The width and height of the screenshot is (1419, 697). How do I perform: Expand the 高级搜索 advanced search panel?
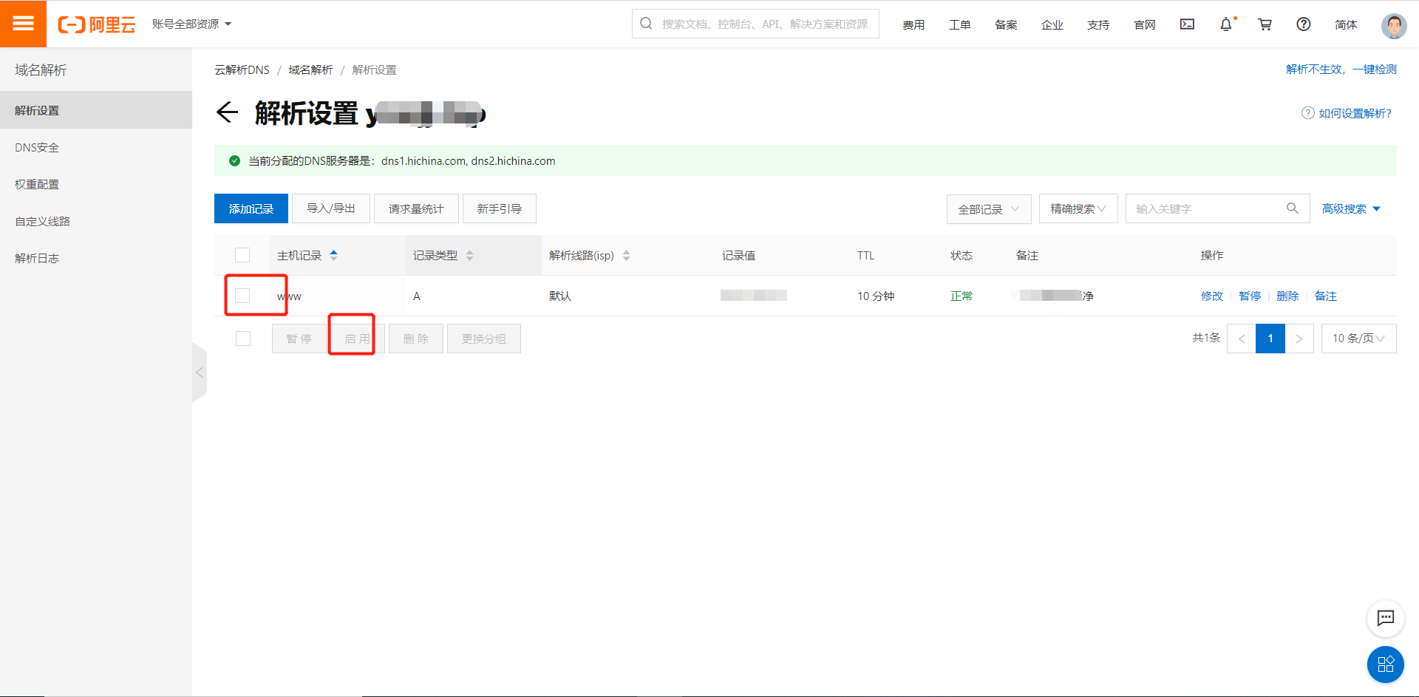click(1350, 208)
